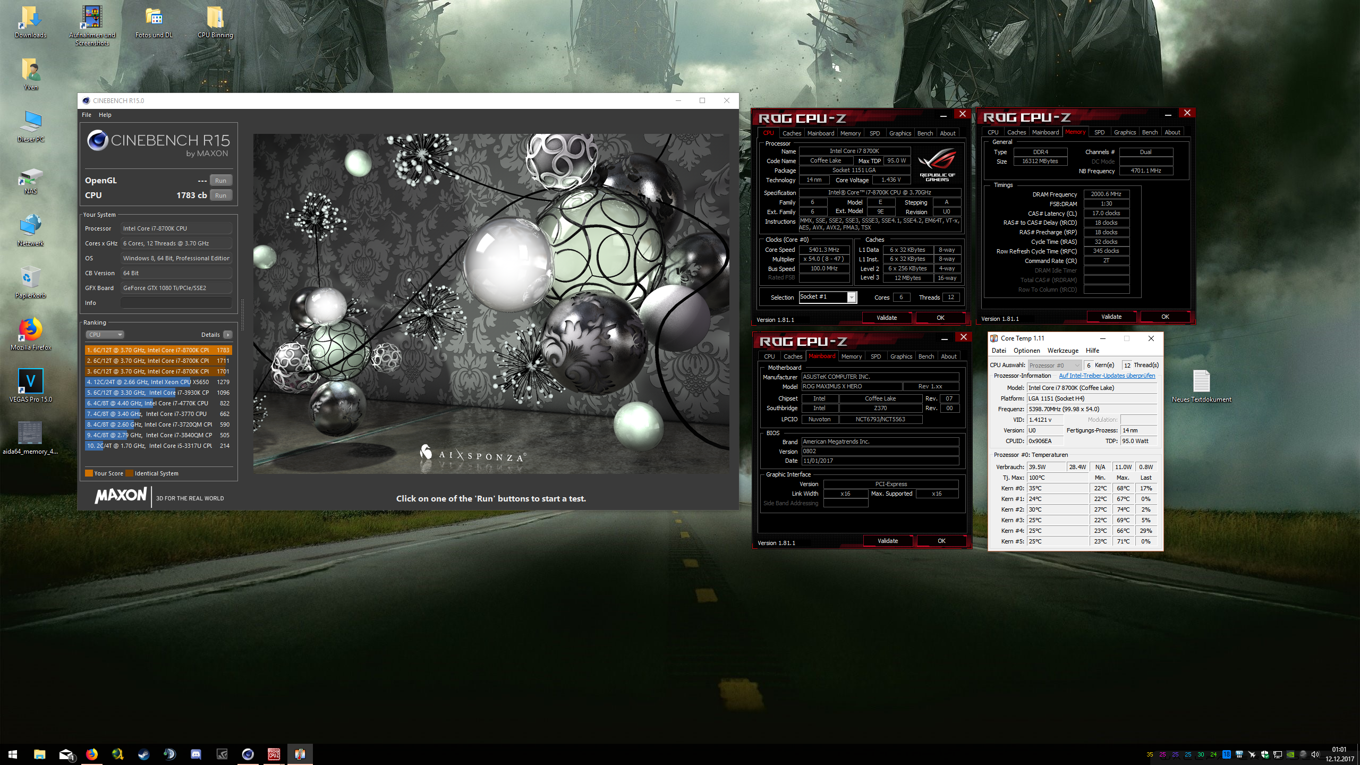Open Steam from the taskbar
Image resolution: width=1360 pixels, height=765 pixels.
pos(143,754)
